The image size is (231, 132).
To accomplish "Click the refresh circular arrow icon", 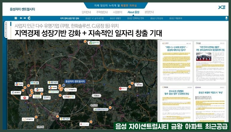I will pyautogui.click(x=29, y=18).
